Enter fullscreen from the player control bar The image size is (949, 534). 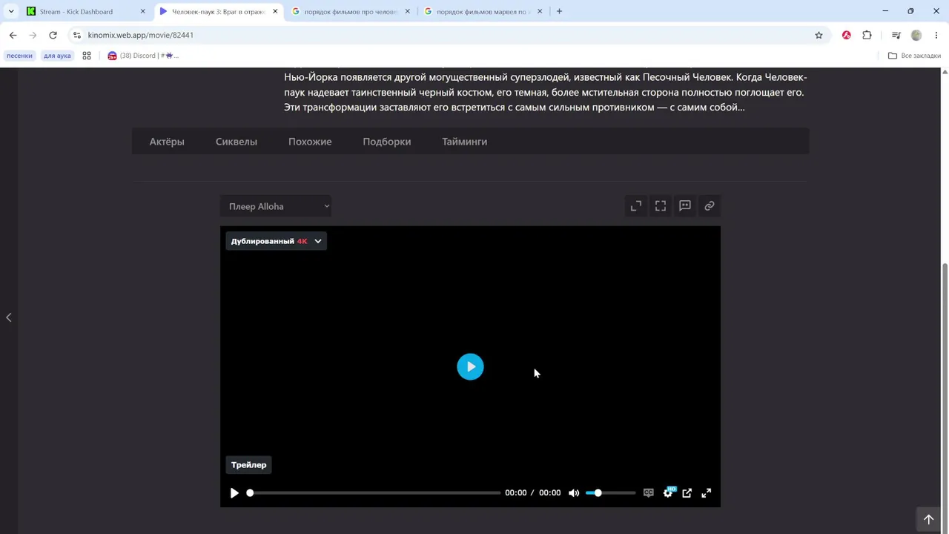click(707, 493)
